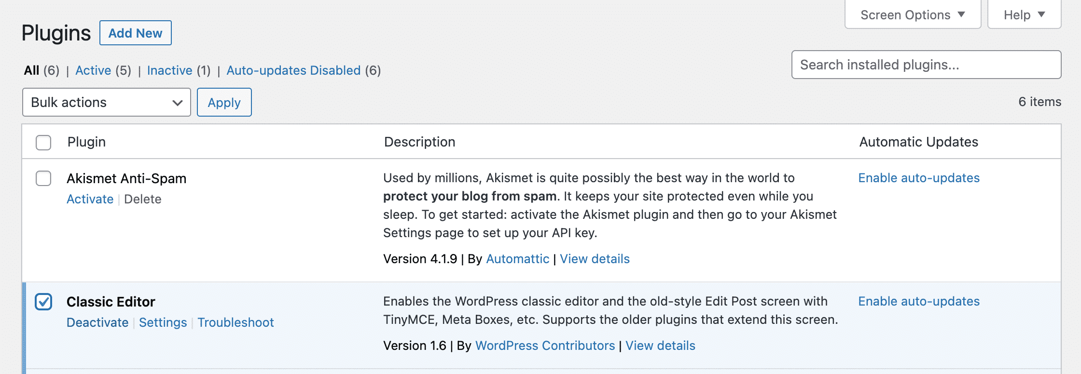Click the Add New plugin button
This screenshot has width=1081, height=374.
point(136,33)
